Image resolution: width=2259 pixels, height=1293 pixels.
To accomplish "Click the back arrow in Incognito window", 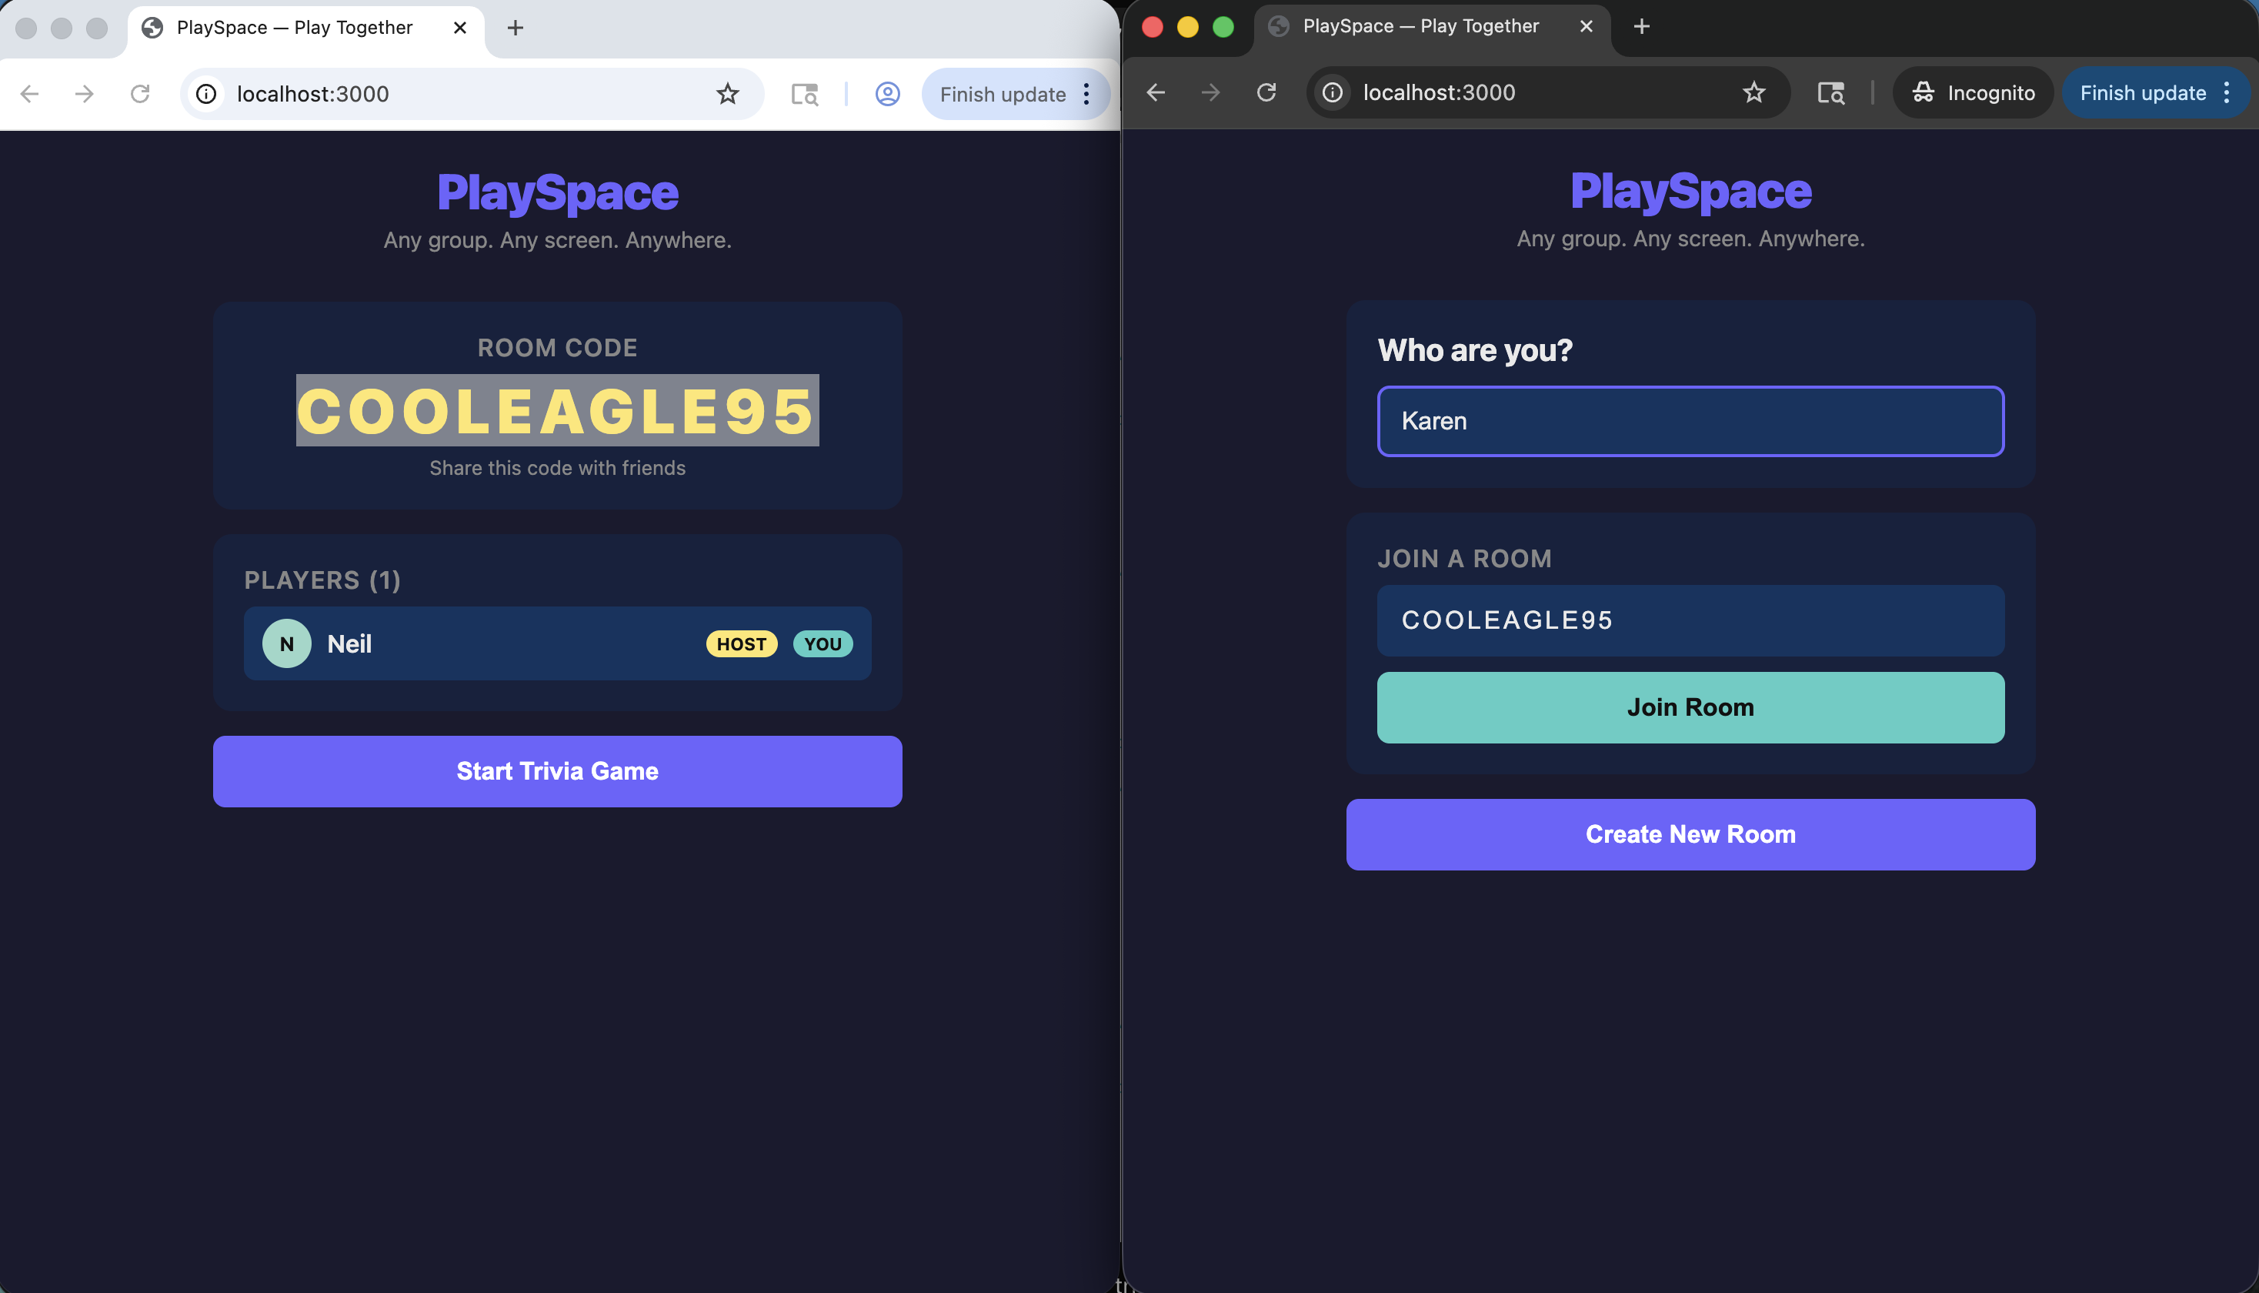I will coord(1155,92).
